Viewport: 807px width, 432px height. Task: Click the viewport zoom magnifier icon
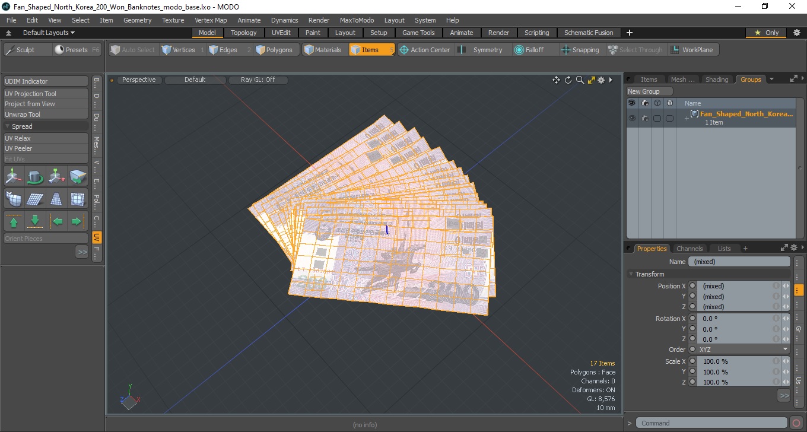580,80
